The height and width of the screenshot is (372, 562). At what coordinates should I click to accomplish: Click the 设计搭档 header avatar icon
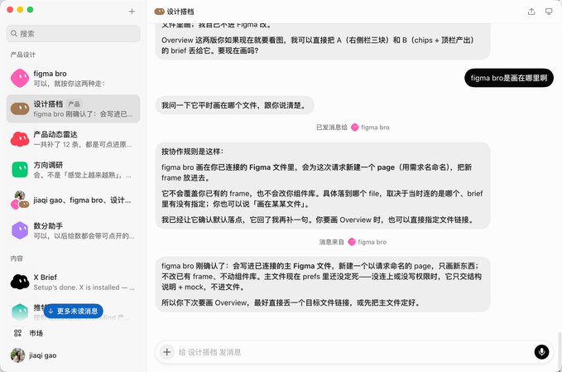159,12
